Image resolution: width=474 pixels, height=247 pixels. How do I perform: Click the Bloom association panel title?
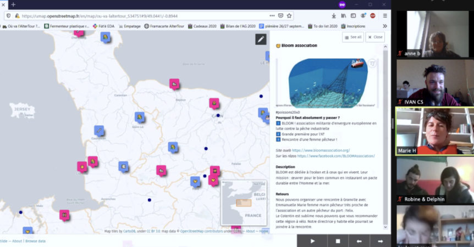299,46
